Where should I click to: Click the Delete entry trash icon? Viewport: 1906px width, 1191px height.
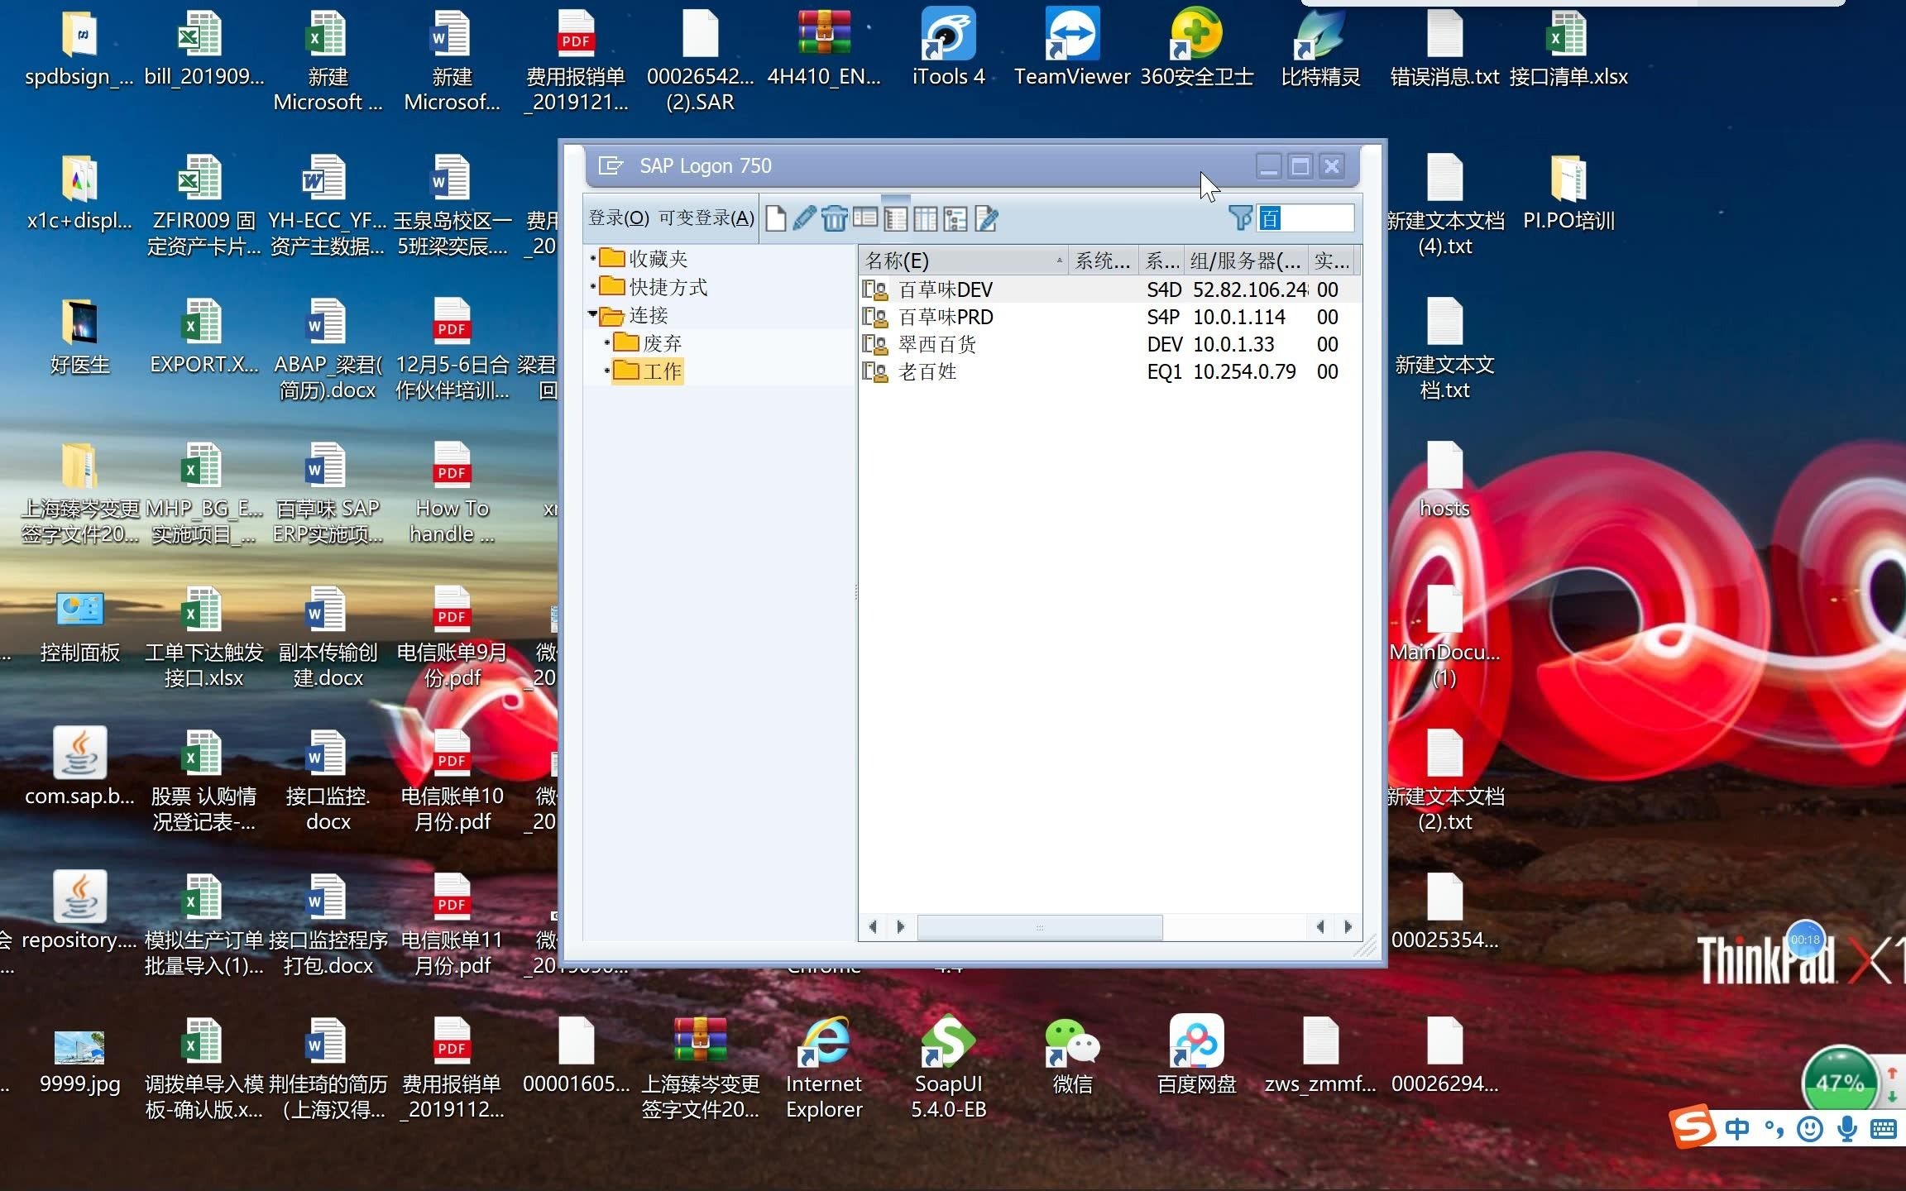tap(835, 218)
